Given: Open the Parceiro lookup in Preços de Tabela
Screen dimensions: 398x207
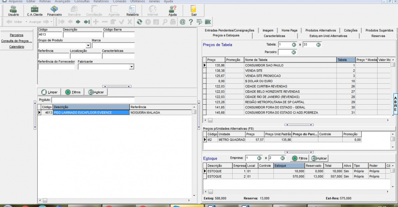Looking at the screenshot, I should (294, 52).
